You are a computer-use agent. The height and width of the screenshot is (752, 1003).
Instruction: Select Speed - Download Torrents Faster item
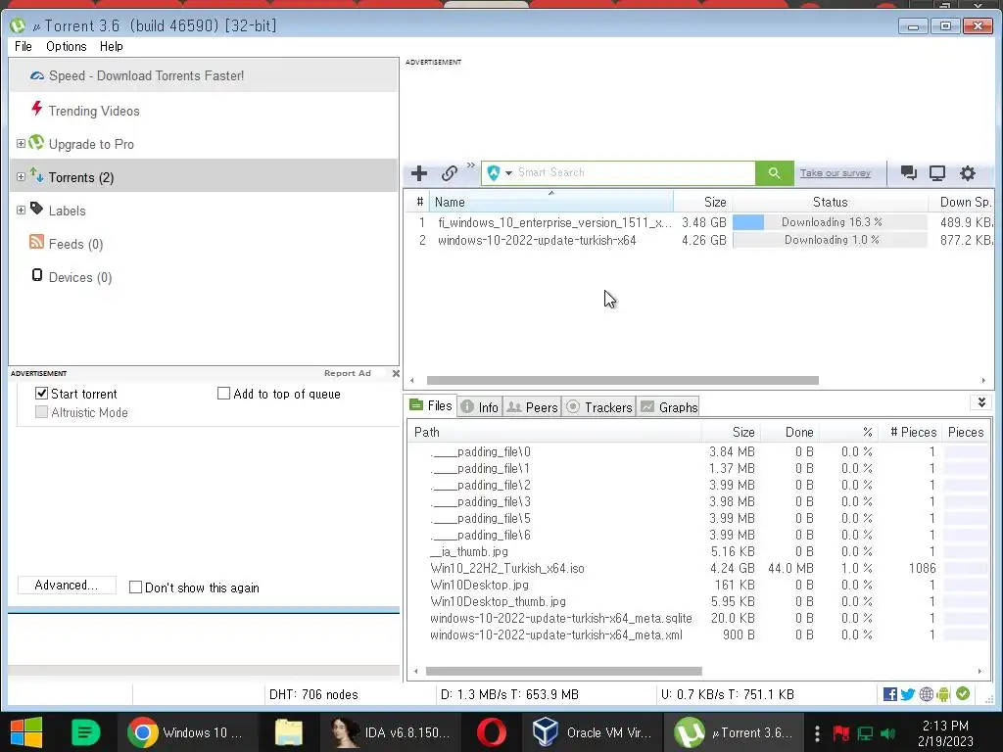tap(204, 75)
